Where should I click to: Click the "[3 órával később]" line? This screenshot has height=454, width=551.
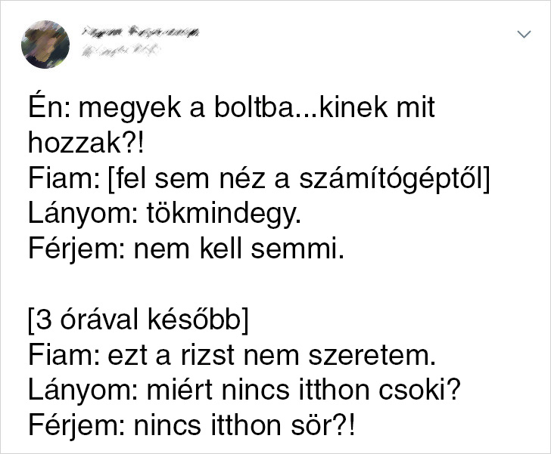138,320
